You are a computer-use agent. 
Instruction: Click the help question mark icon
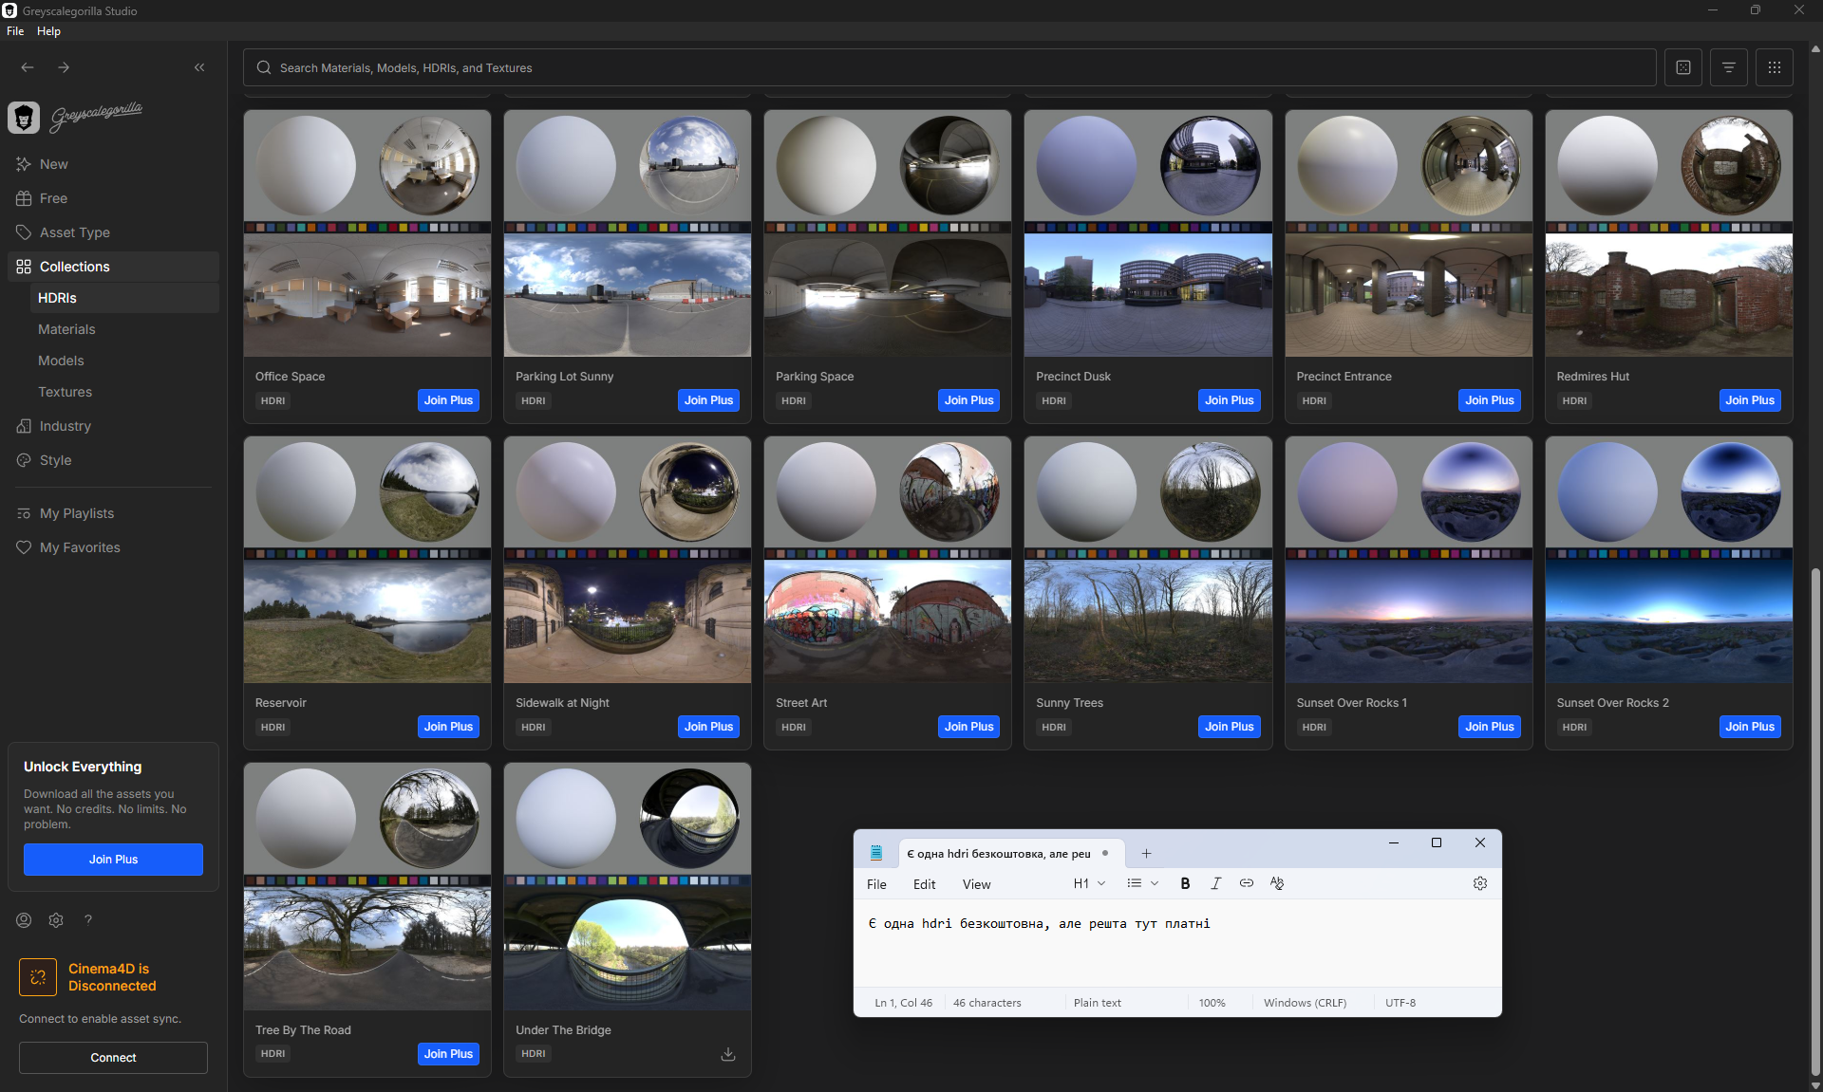pyautogui.click(x=88, y=919)
